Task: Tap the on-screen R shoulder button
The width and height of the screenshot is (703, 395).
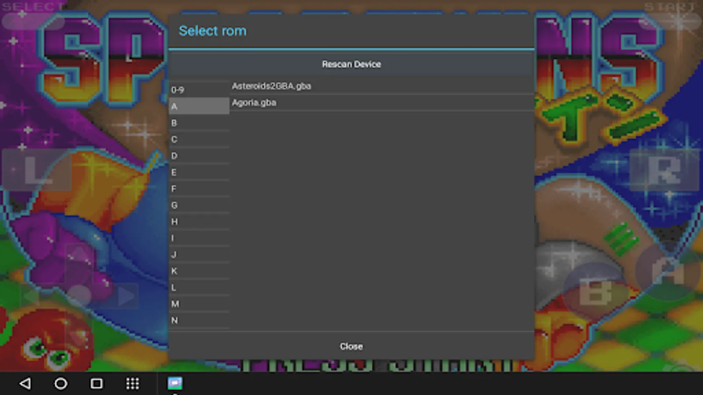Action: [664, 170]
